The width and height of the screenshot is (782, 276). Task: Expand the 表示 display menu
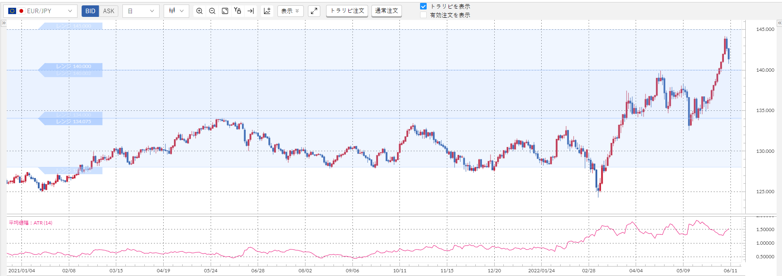tap(290, 11)
